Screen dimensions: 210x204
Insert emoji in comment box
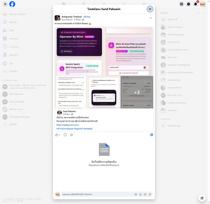point(136,194)
